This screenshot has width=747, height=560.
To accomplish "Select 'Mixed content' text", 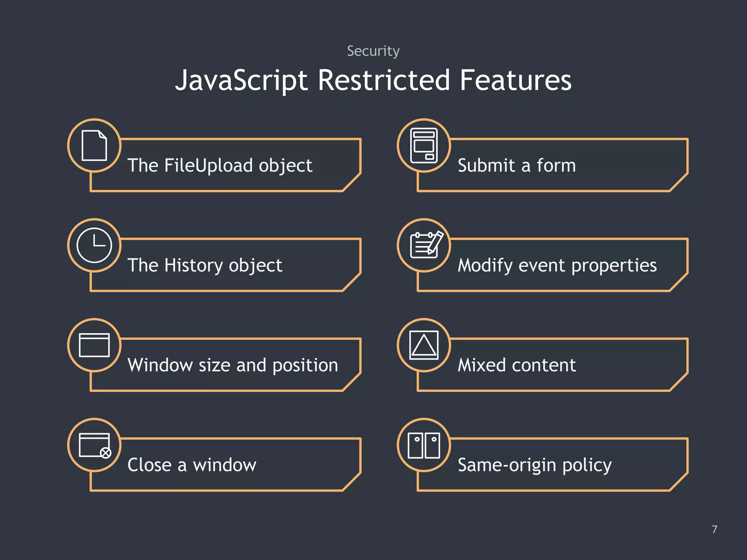I will point(517,365).
